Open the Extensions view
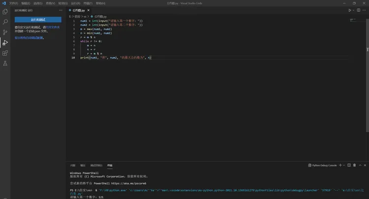This screenshot has height=199, width=369. (5, 53)
